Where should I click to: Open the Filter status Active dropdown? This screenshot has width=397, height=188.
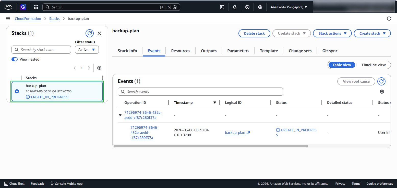pyautogui.click(x=87, y=50)
